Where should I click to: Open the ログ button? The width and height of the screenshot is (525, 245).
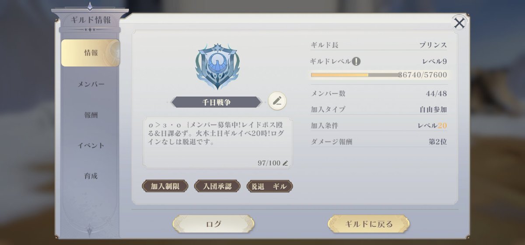[x=213, y=224]
